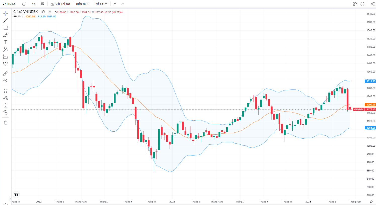
Task: Click the blue 1088.09 lower band value
Action: [x=51, y=17]
